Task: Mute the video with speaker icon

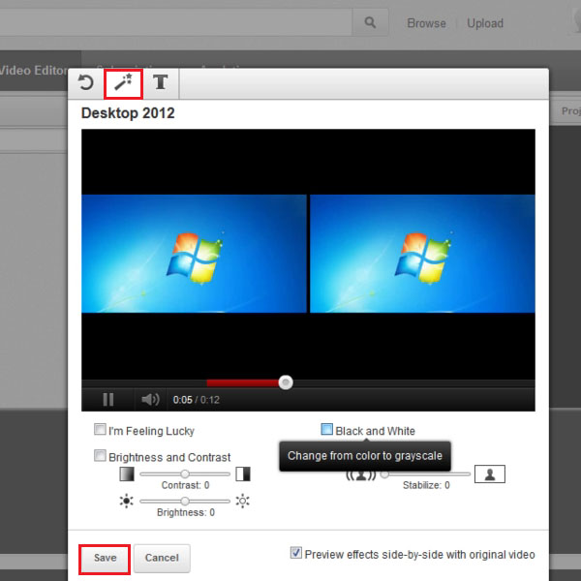Action: [150, 399]
